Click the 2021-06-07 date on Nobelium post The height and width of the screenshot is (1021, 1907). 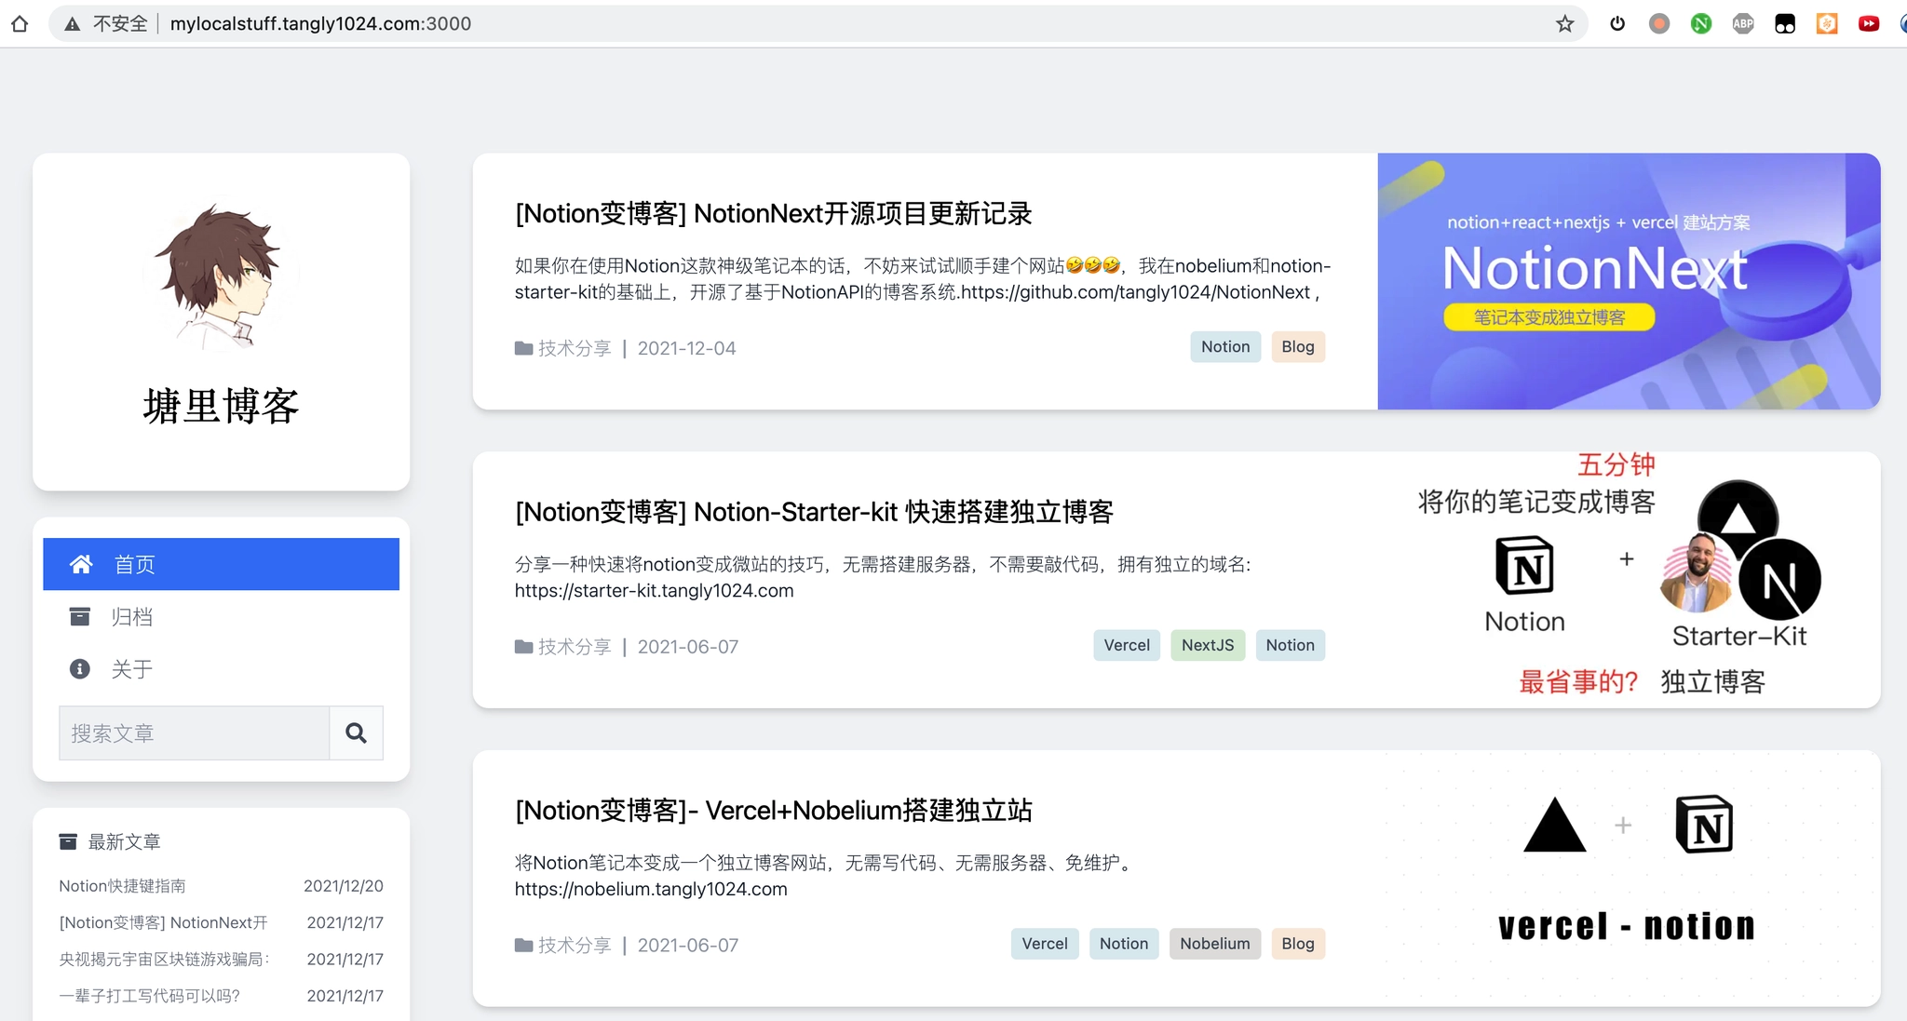(x=687, y=946)
